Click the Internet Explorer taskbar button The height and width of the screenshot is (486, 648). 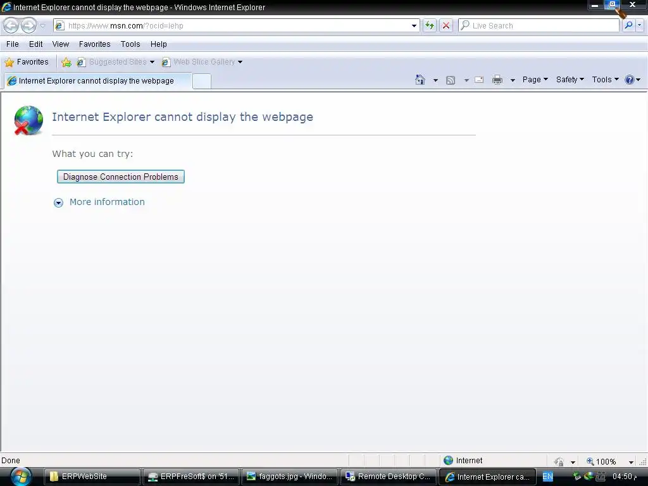pos(487,477)
